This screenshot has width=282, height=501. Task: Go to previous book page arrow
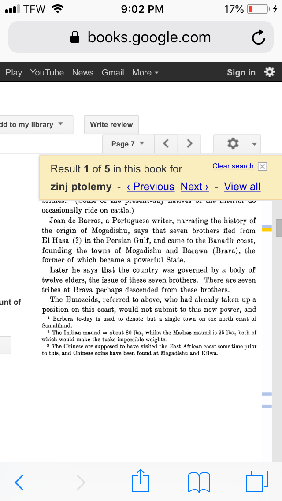coord(166,144)
